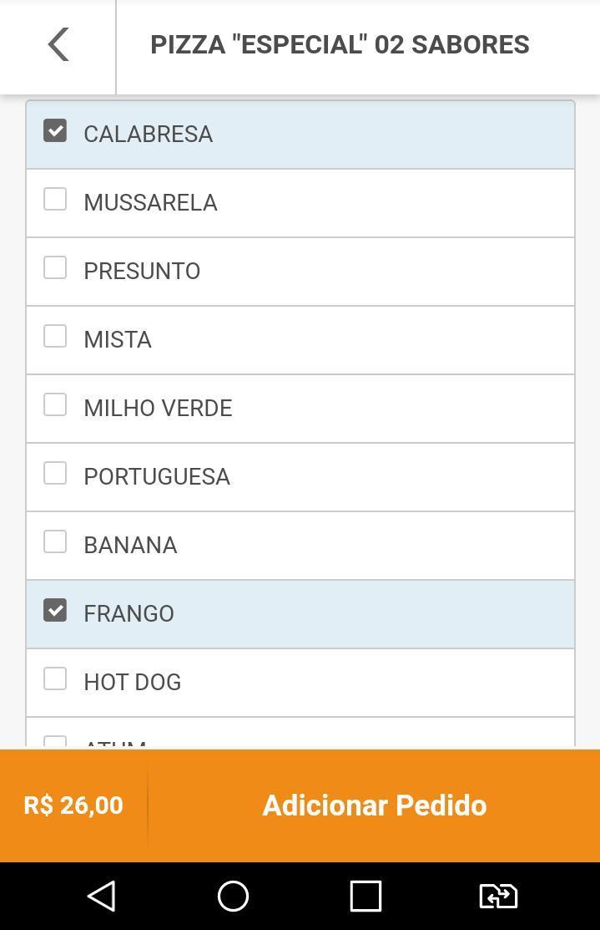Tap the back arrow in header
Viewport: 600px width, 930px height.
pos(58,44)
